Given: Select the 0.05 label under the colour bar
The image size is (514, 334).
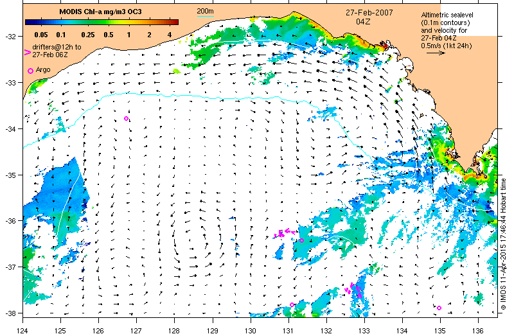Looking at the screenshot, I should (41, 35).
